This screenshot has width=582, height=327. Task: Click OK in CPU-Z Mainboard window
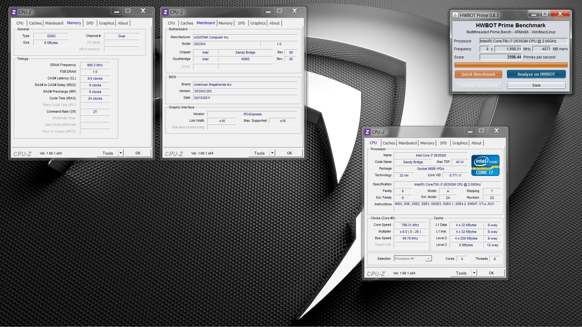[x=289, y=153]
